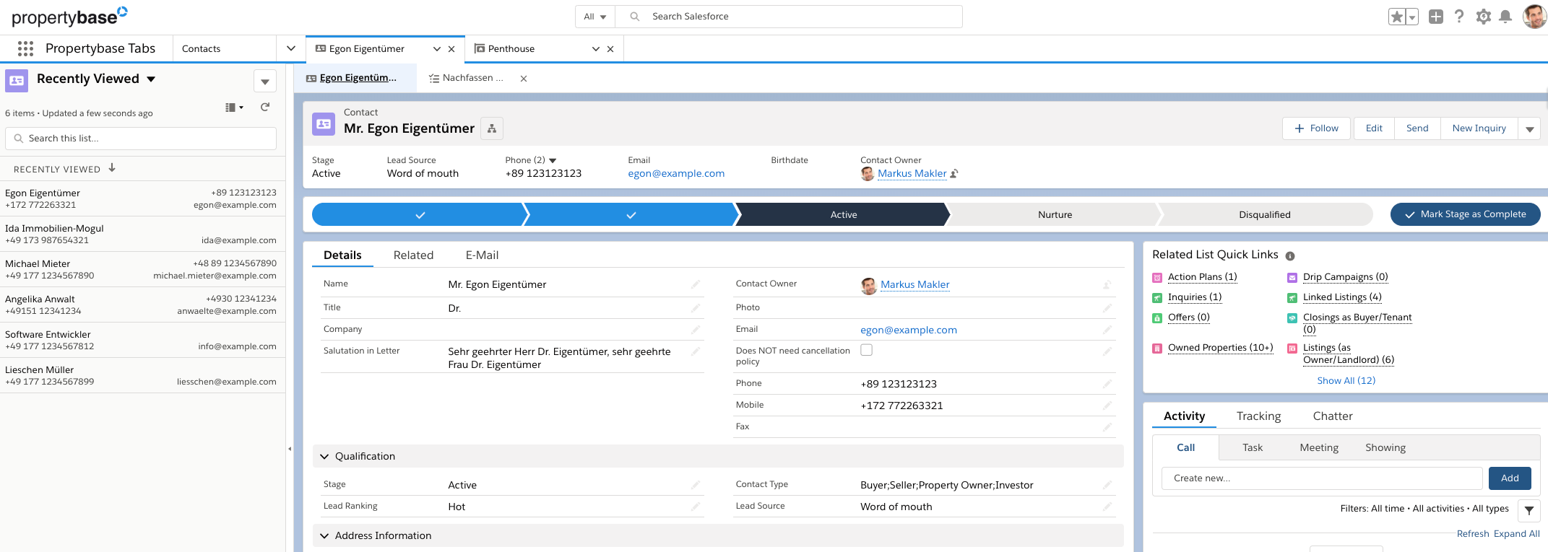Toggle Does NOT need cancellation policy checkbox
Viewport: 1548px width, 552px height.
(x=867, y=350)
